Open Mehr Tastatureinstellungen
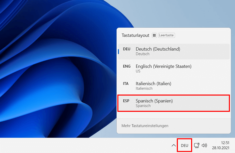 [145, 126]
